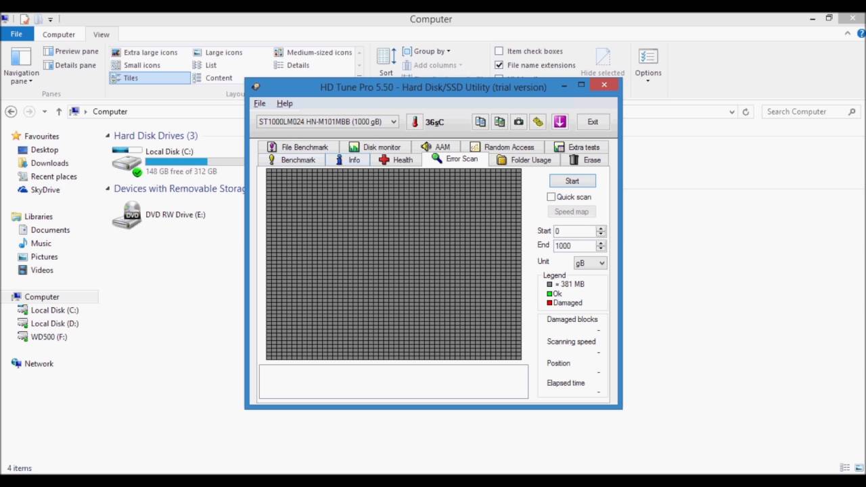
Task: Open the File menu in HD Tune
Action: pos(260,103)
